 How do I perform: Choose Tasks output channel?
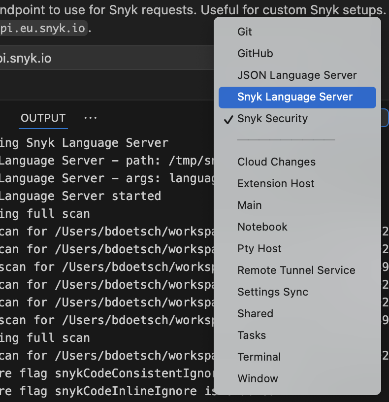coord(252,335)
